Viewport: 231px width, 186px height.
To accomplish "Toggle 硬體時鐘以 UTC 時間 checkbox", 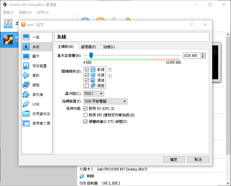I will [x=86, y=122].
